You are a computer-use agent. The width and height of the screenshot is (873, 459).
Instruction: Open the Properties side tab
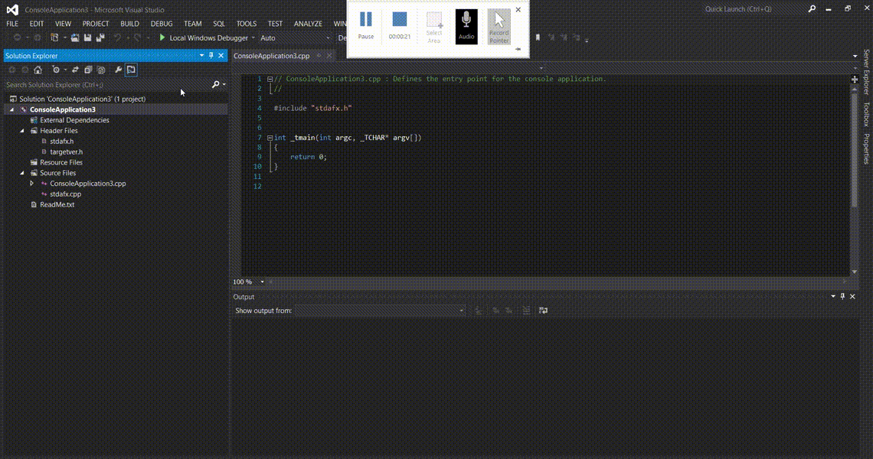[866, 149]
